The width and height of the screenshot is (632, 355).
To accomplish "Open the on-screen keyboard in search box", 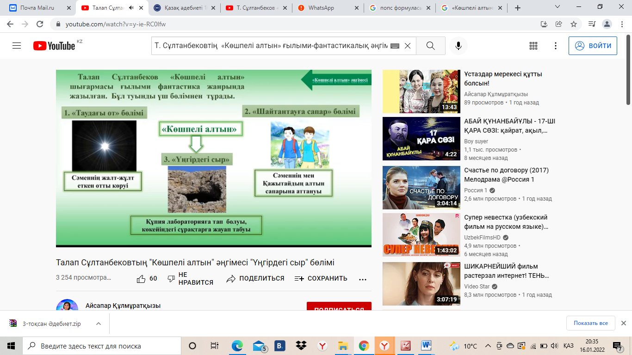I will click(x=395, y=46).
